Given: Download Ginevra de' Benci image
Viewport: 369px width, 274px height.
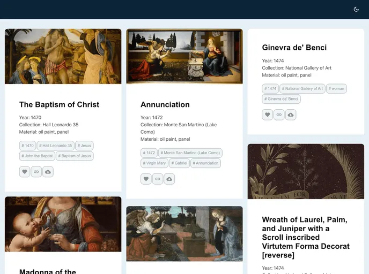Looking at the screenshot, I should pos(291,115).
